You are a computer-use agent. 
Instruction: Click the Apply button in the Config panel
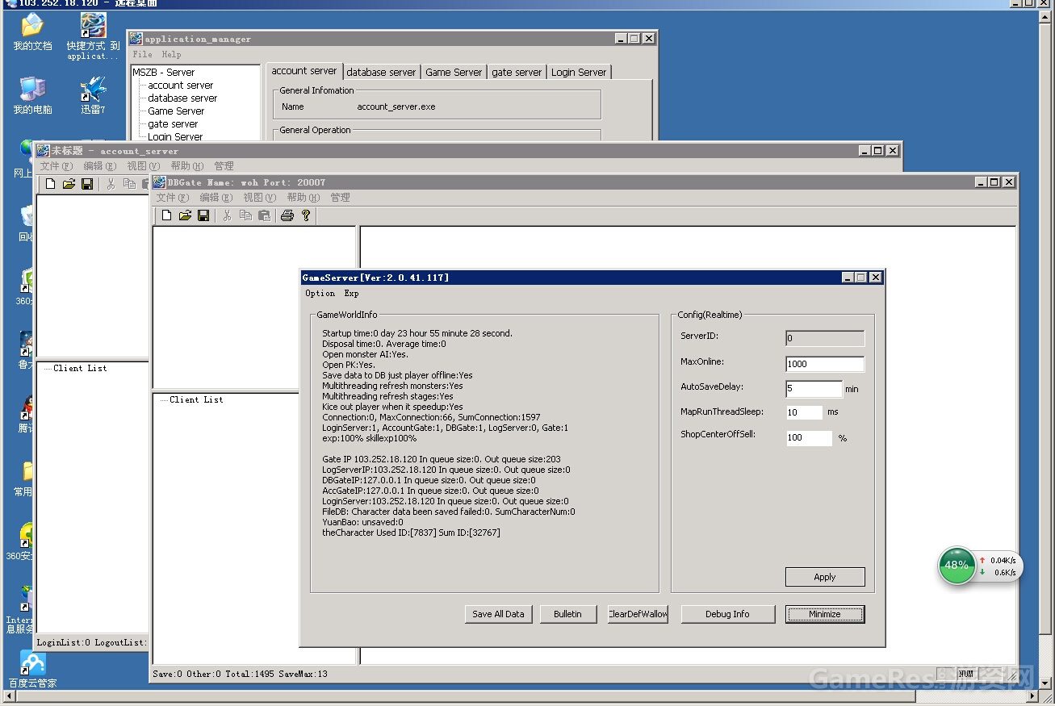[825, 577]
